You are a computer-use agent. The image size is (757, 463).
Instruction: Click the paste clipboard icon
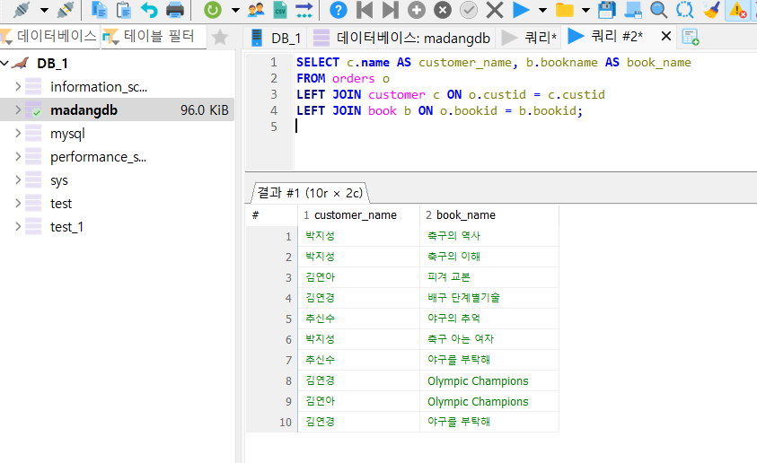[x=124, y=10]
